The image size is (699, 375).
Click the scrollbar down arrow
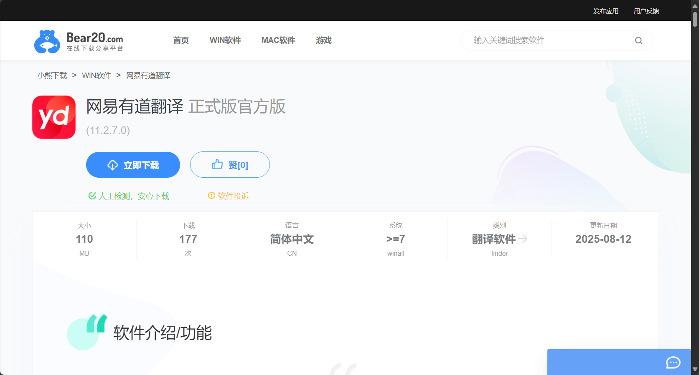tap(695, 369)
